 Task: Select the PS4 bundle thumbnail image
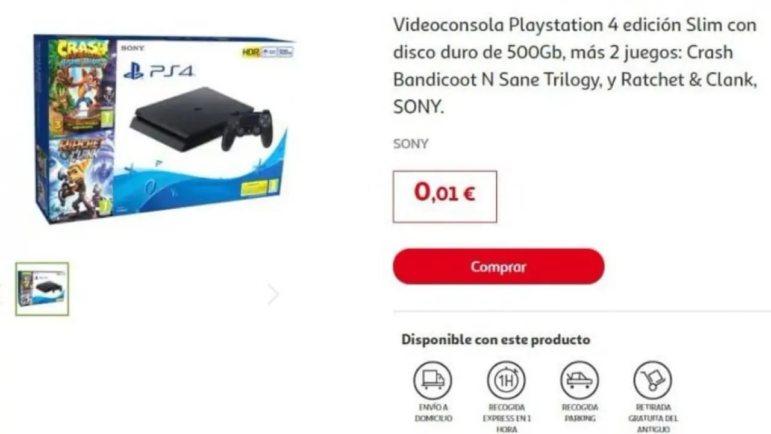(x=42, y=289)
